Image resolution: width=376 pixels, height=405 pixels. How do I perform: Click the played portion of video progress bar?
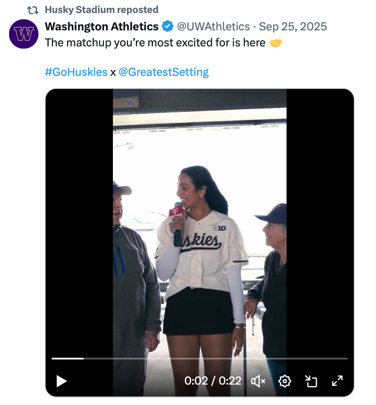point(67,359)
